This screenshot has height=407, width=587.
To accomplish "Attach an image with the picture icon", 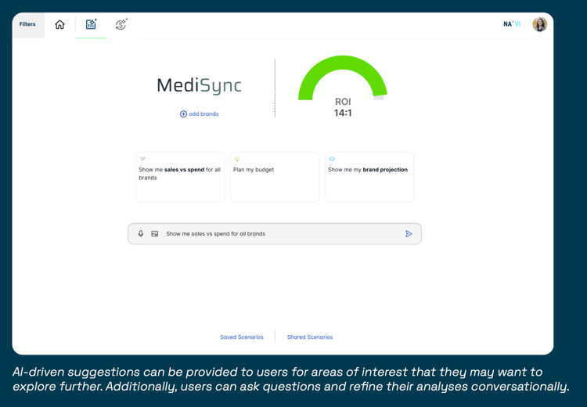I will point(155,234).
